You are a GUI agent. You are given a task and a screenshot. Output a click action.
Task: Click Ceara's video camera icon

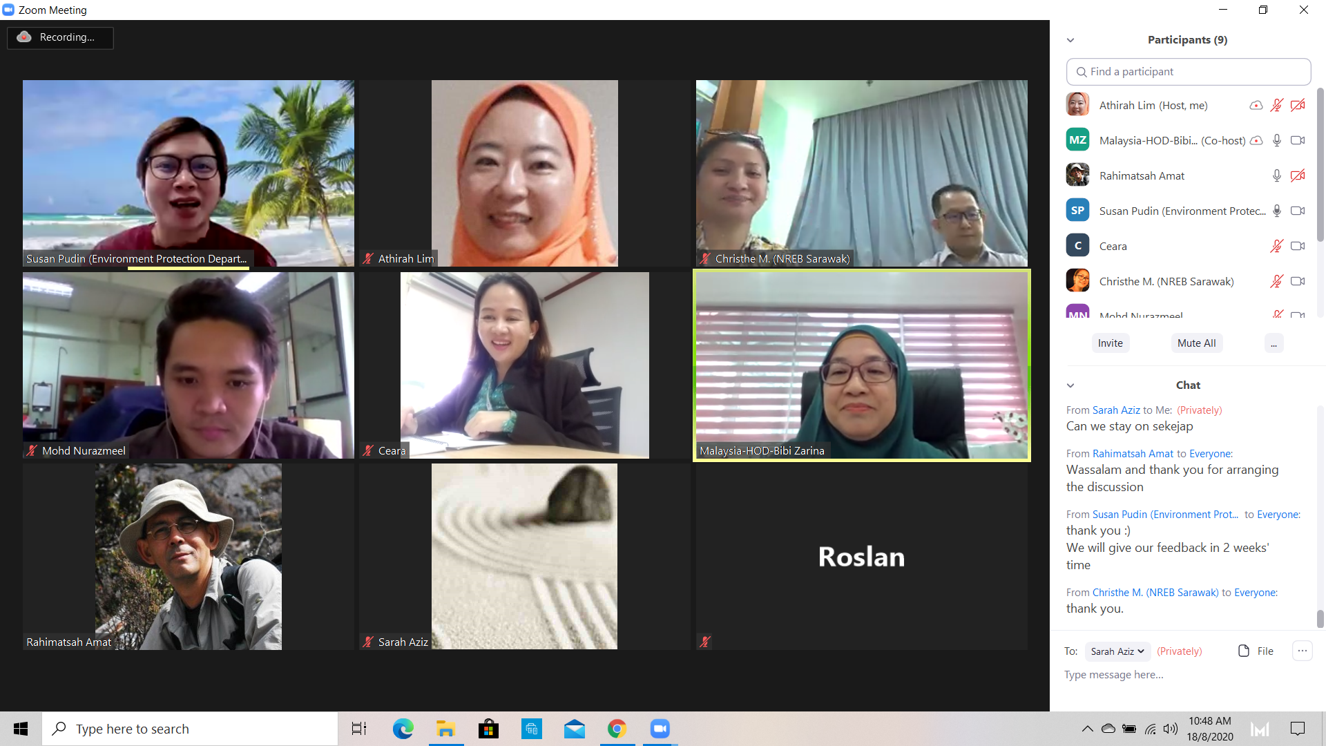pyautogui.click(x=1298, y=247)
